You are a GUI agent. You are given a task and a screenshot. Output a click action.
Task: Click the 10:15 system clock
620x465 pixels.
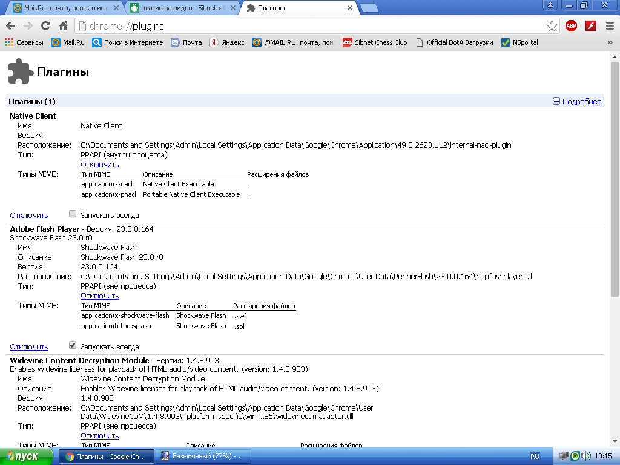point(604,457)
